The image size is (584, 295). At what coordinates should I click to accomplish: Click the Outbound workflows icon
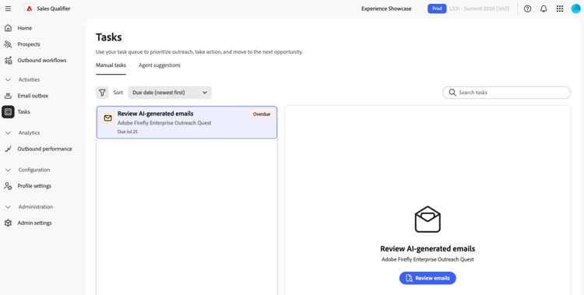point(8,61)
